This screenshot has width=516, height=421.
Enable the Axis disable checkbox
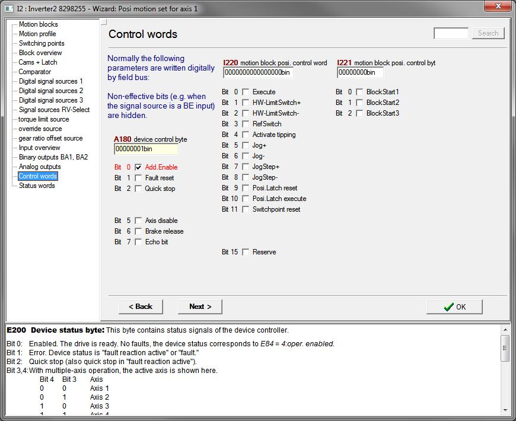pos(138,221)
